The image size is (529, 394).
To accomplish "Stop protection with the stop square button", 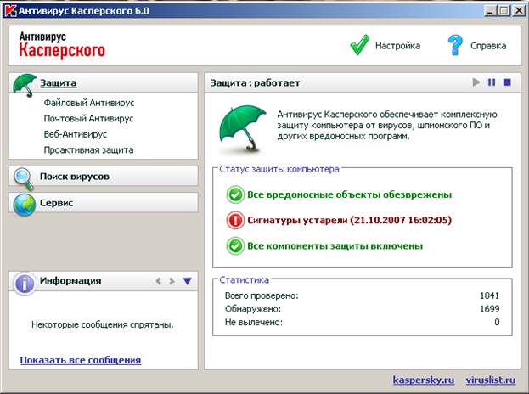I will click(x=507, y=82).
